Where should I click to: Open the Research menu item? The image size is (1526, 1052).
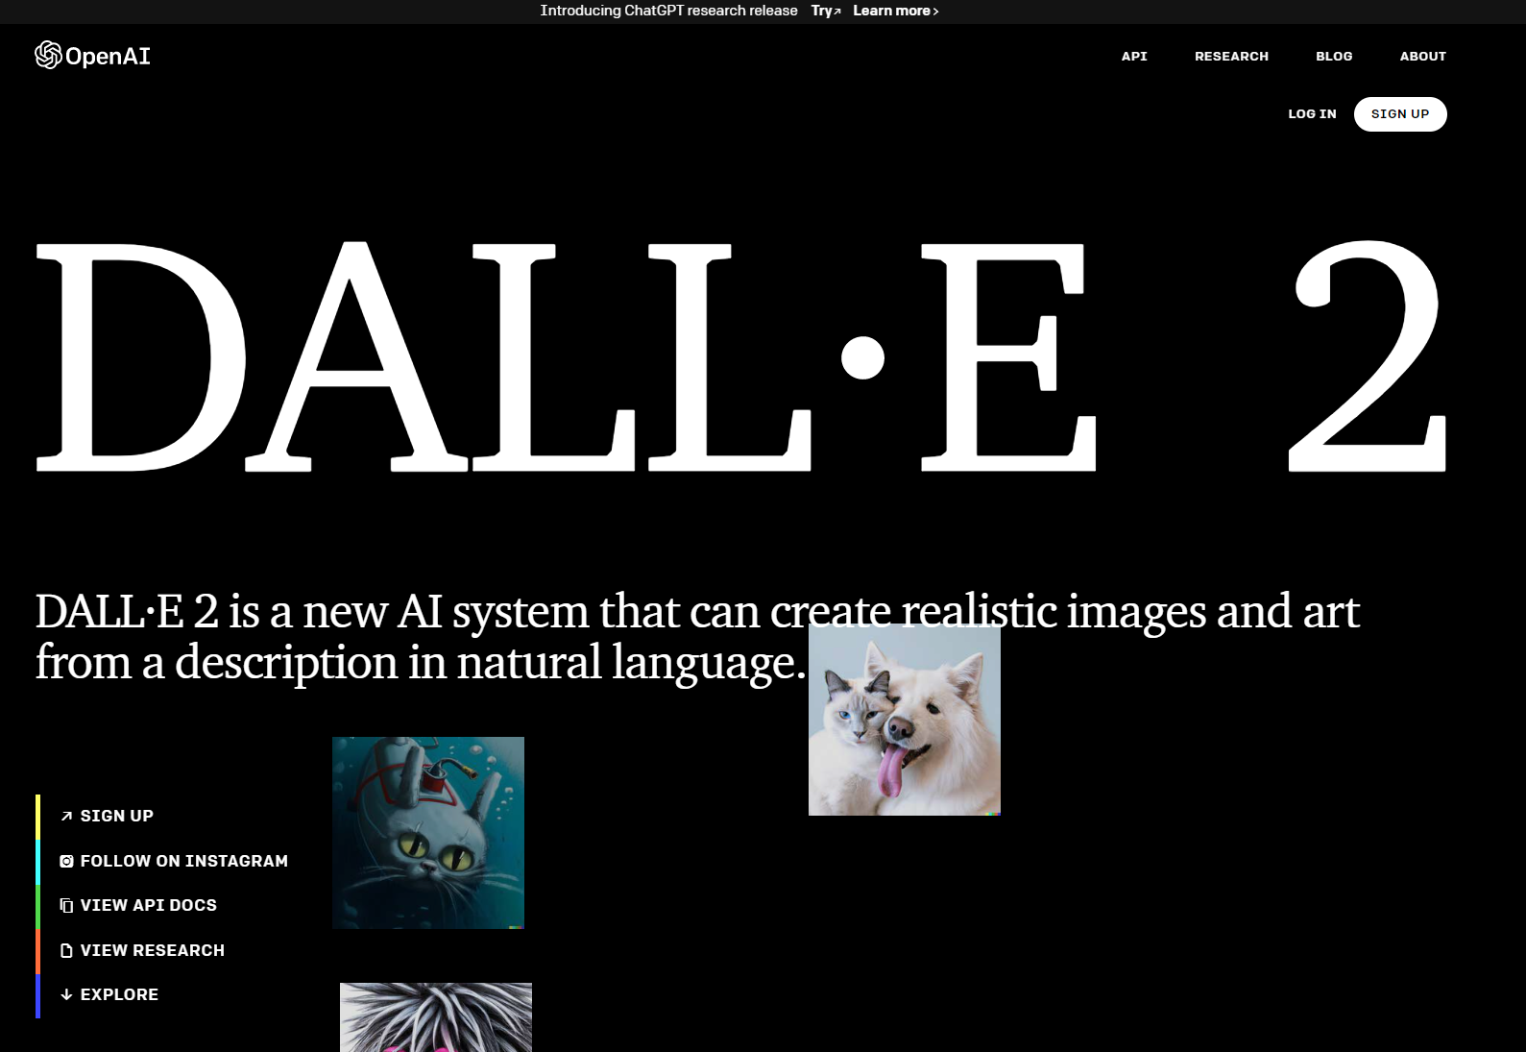[1231, 56]
